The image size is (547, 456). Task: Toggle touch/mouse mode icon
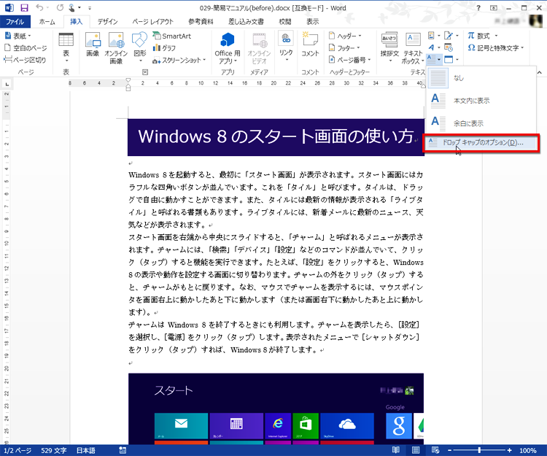pos(72,8)
